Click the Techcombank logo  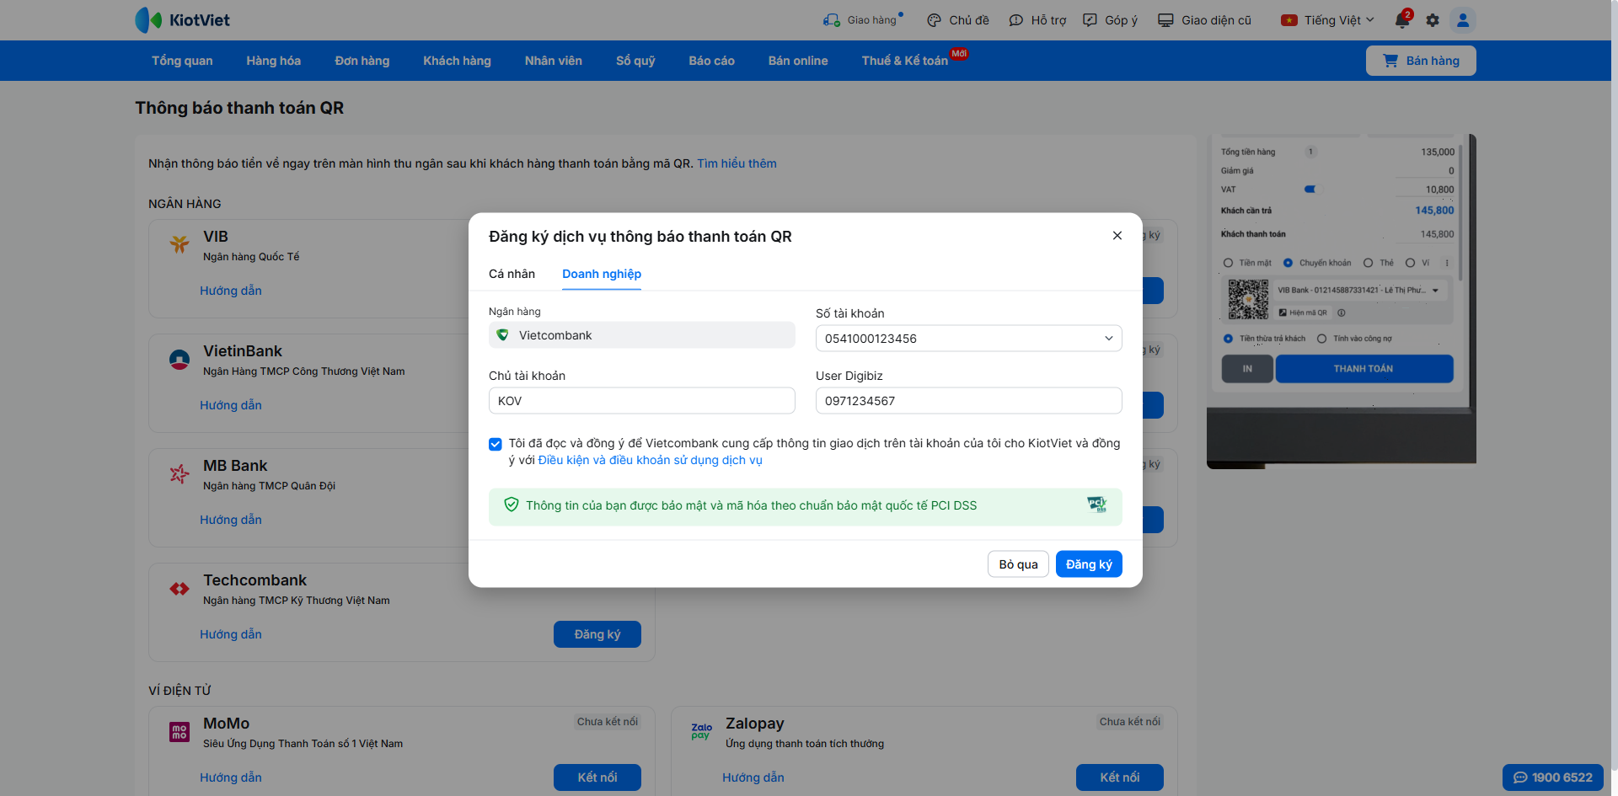coord(179,589)
